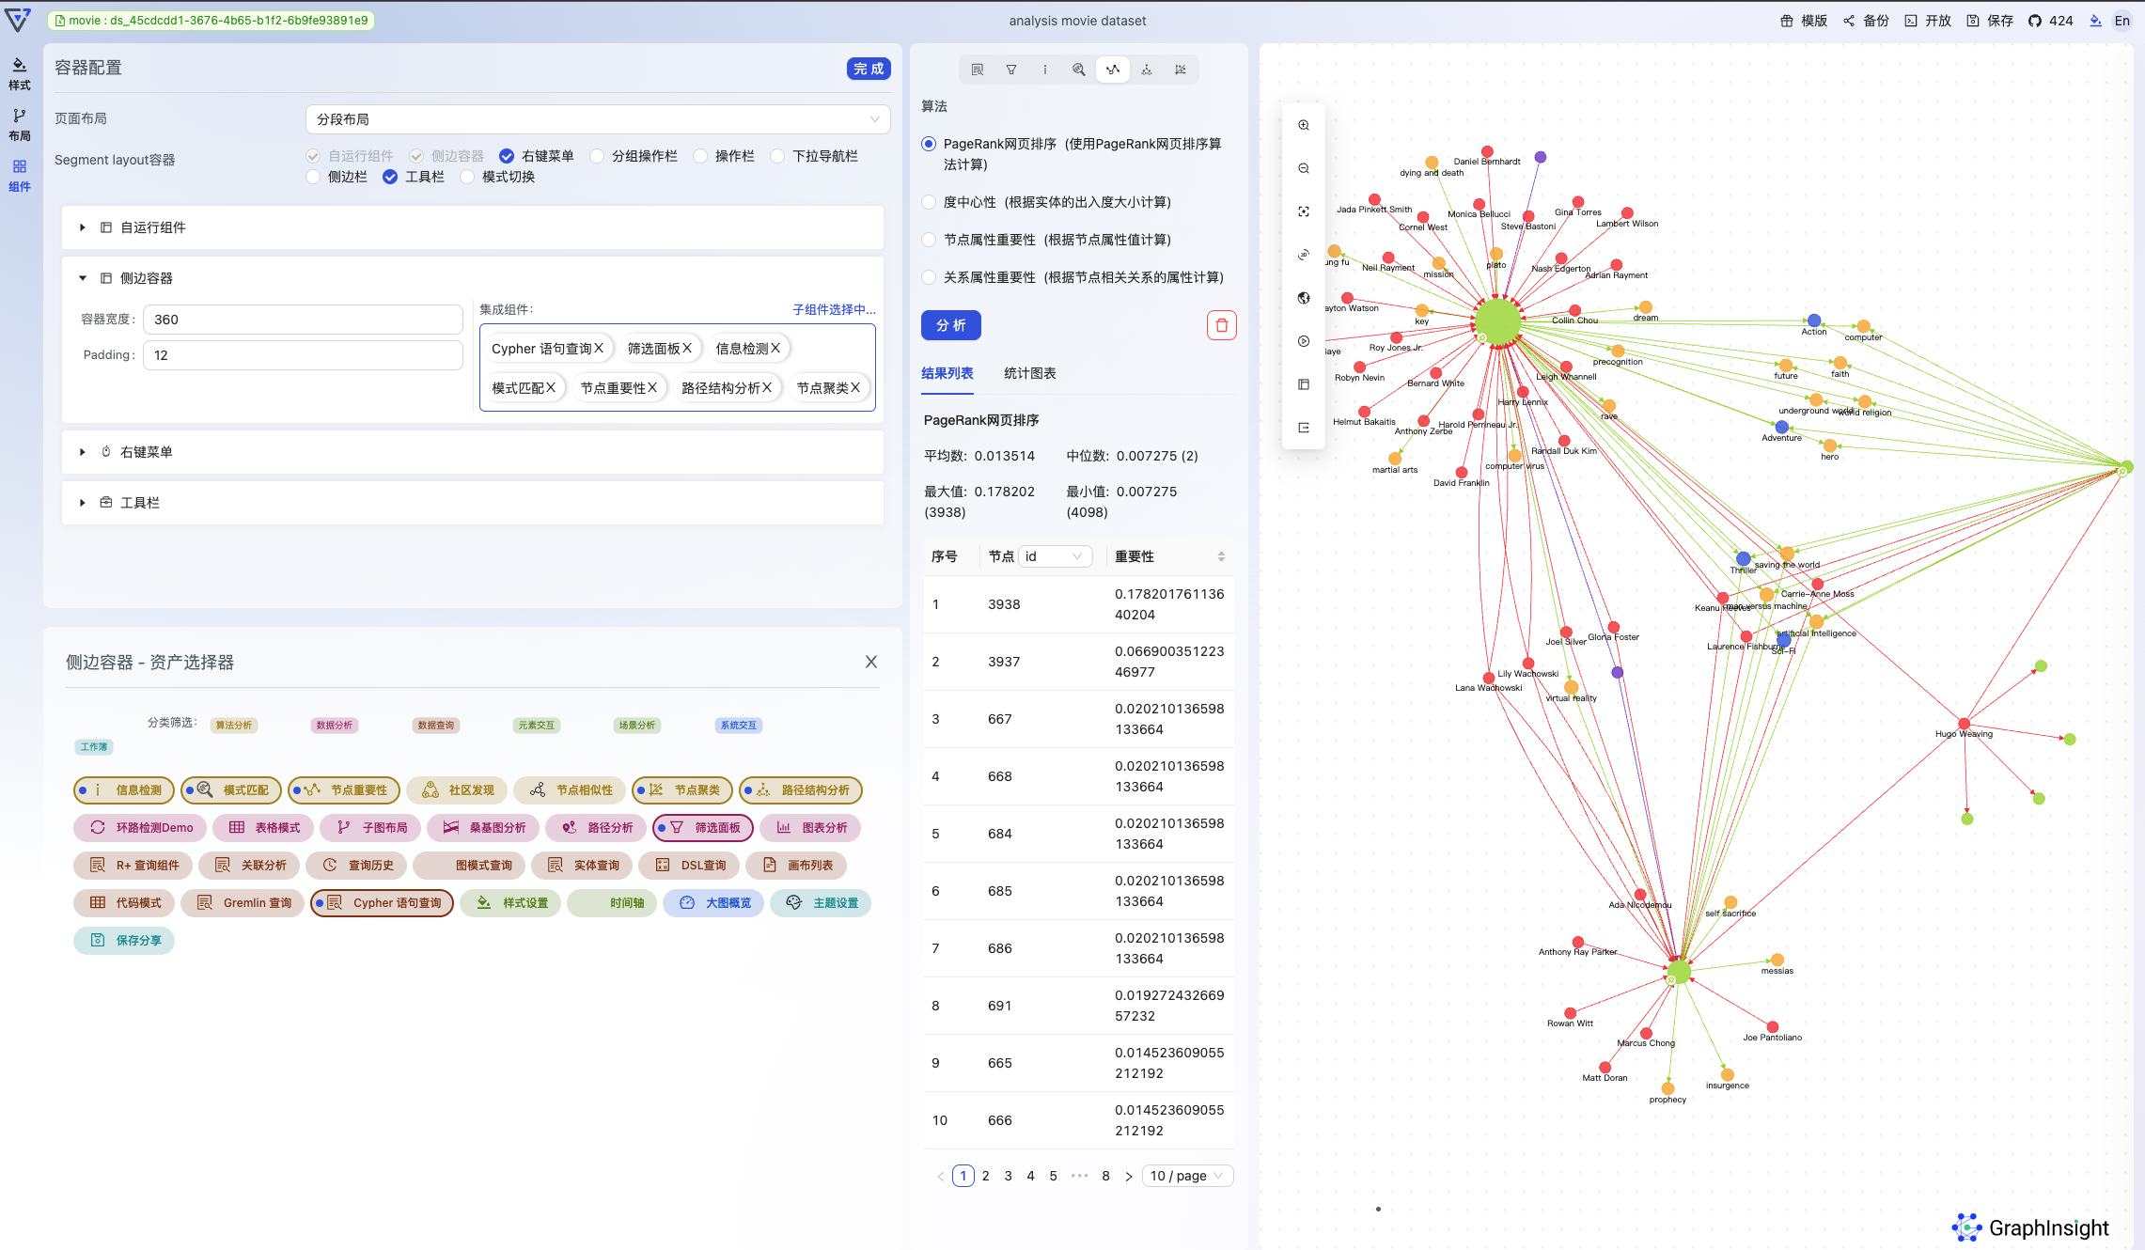Switch to the 统计图表 tab

1029,373
